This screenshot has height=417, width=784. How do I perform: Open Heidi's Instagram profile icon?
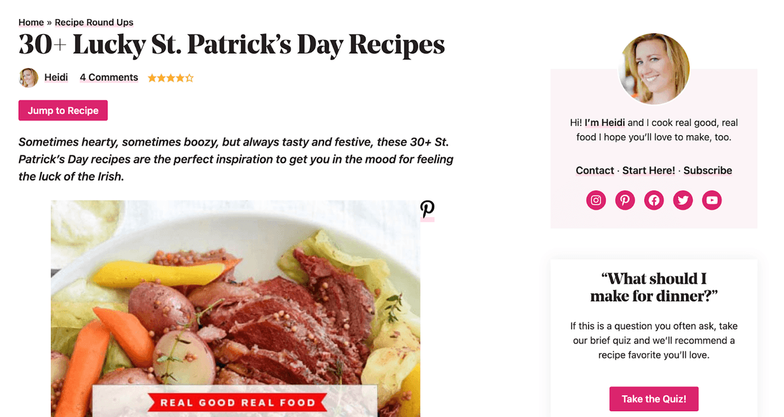pyautogui.click(x=595, y=200)
